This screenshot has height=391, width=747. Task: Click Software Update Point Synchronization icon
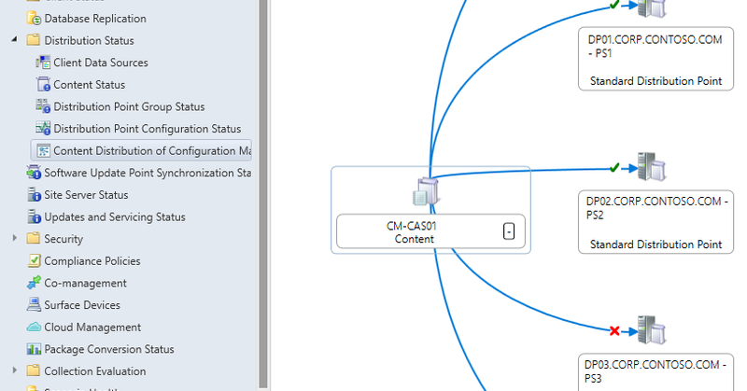[34, 173]
